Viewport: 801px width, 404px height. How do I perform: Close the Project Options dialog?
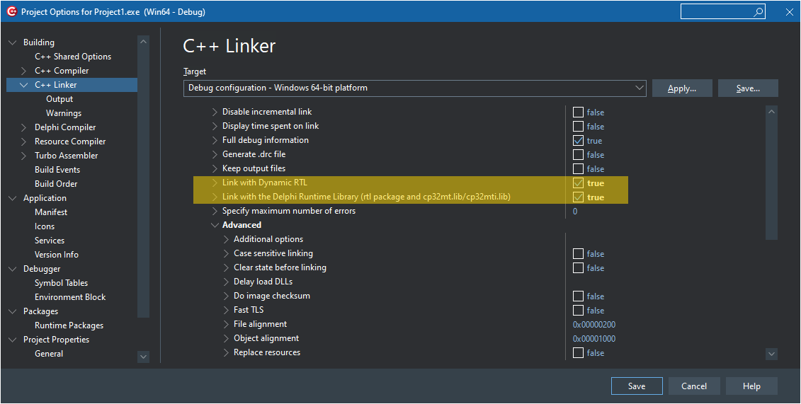click(x=789, y=12)
